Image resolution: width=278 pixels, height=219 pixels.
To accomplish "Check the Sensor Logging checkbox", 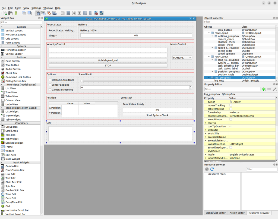I will pyautogui.click(x=50, y=85).
